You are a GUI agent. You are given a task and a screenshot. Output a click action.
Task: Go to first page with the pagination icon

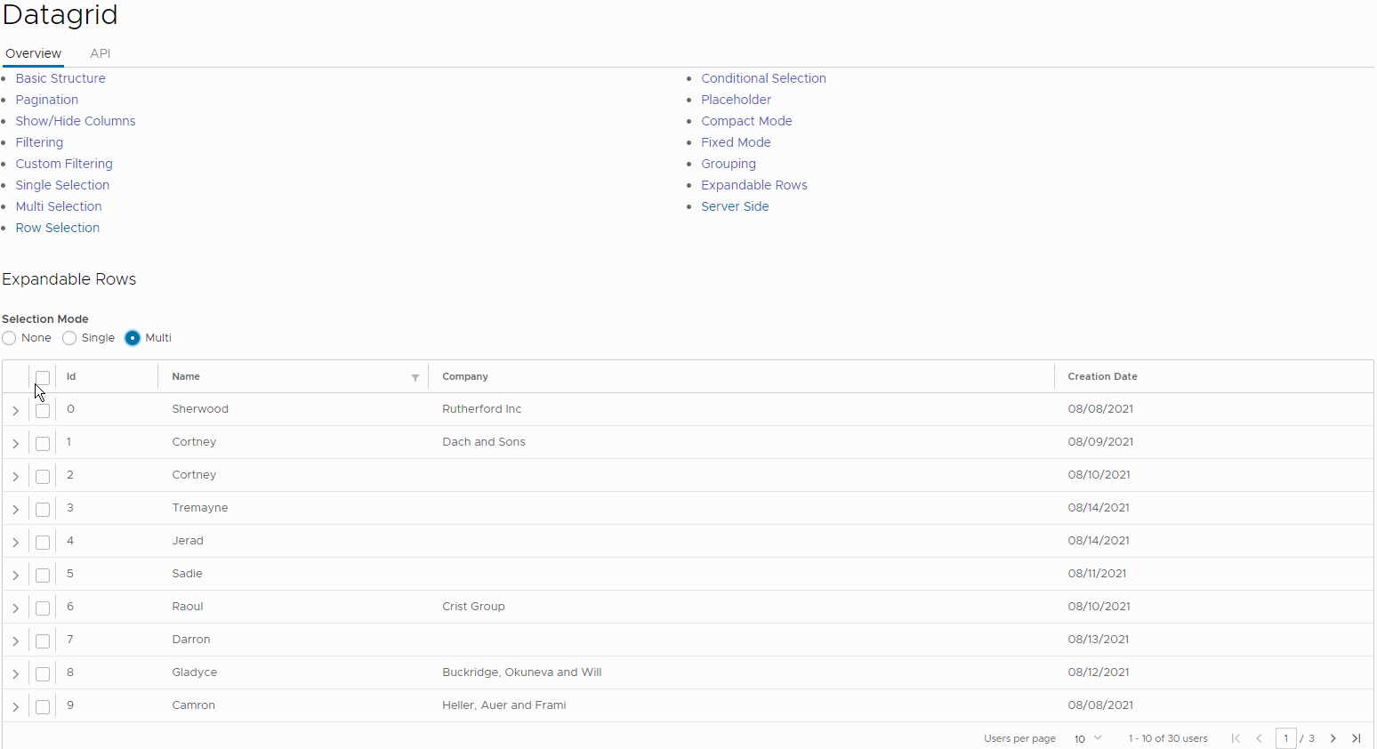[x=1236, y=738]
